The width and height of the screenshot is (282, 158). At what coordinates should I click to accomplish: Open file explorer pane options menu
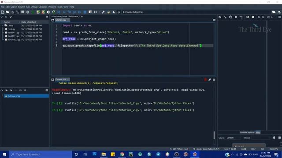pos(47,17)
